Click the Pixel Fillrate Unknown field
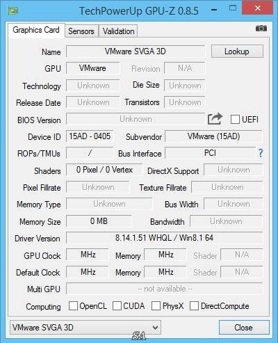The width and height of the screenshot is (278, 343). 98,187
